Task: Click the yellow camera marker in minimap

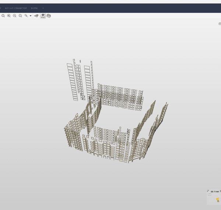Action: [x=218, y=199]
